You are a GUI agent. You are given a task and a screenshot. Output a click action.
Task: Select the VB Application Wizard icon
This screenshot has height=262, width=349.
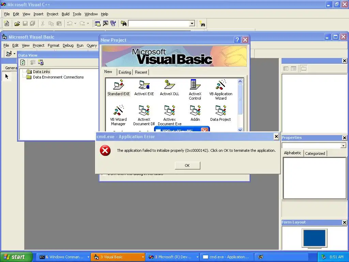(x=221, y=90)
